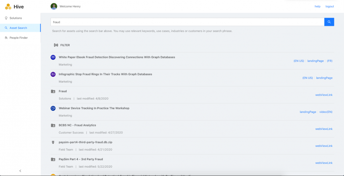Click the paysim zip file icon
Screen dimensions: 344x176
(53, 142)
